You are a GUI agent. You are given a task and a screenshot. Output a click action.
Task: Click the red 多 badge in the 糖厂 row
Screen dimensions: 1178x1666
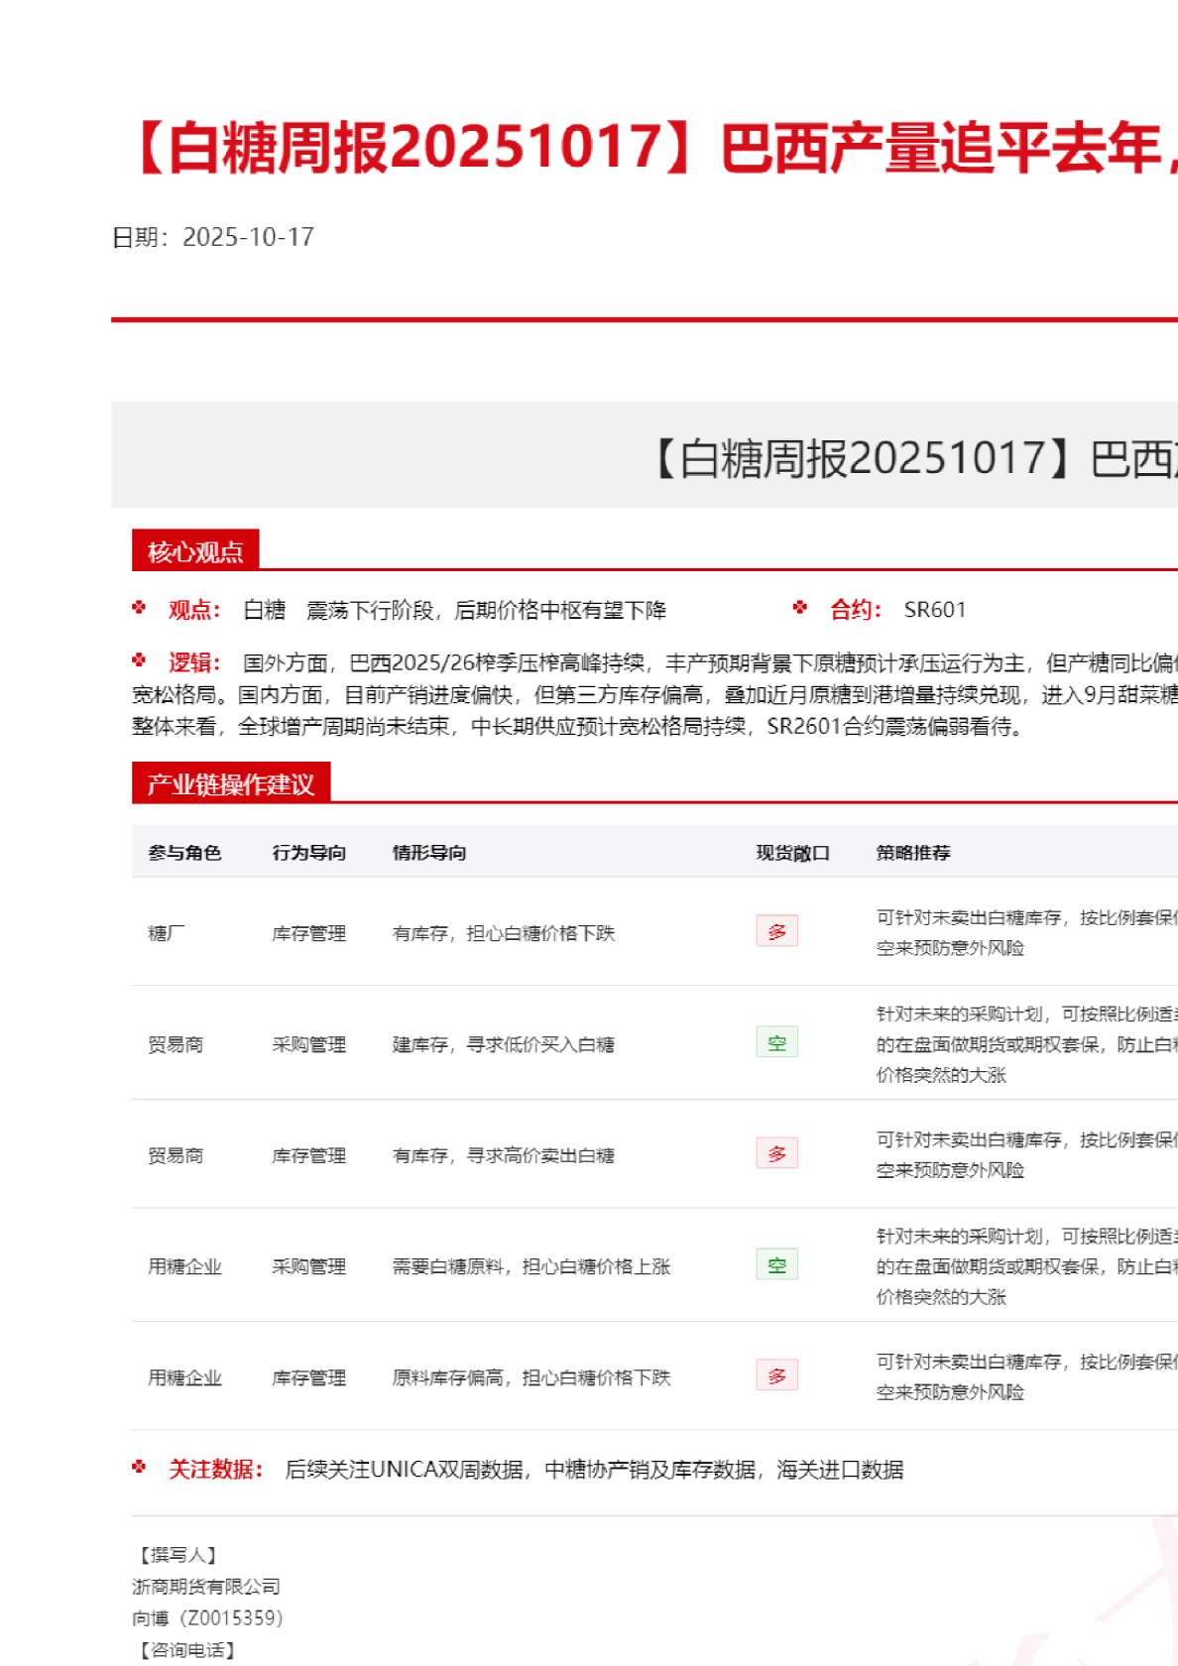[776, 931]
